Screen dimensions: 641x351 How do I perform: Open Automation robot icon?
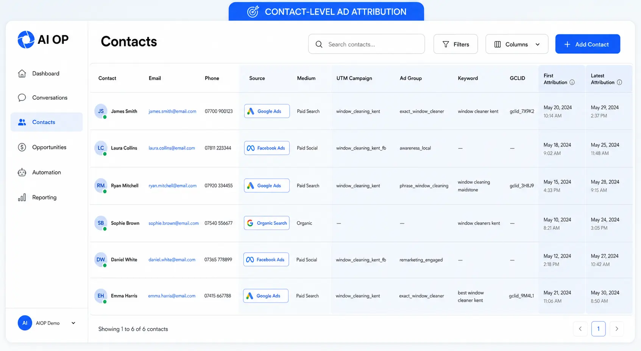tap(22, 172)
